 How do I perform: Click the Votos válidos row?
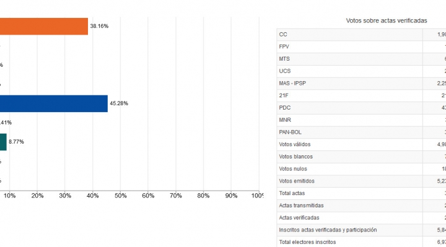pyautogui.click(x=361, y=145)
